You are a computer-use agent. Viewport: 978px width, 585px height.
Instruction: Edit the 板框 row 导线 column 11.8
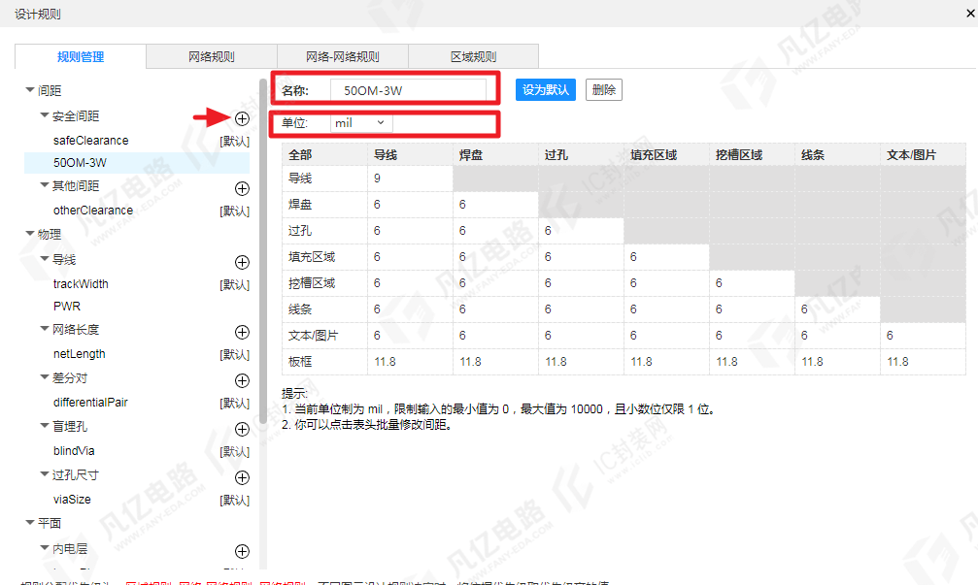tap(411, 361)
